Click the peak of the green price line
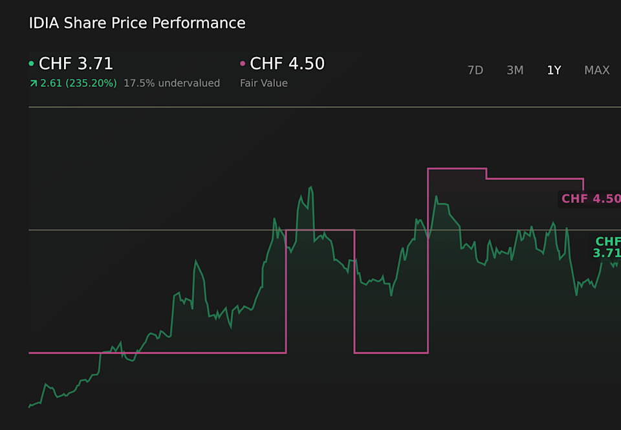 [x=310, y=187]
